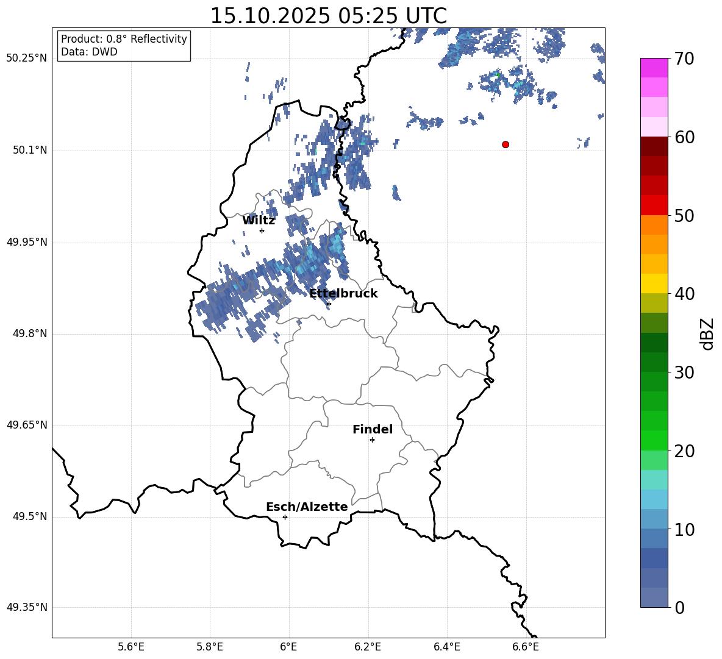
Task: Click the 20 tick label on colorbar
Action: [x=684, y=451]
